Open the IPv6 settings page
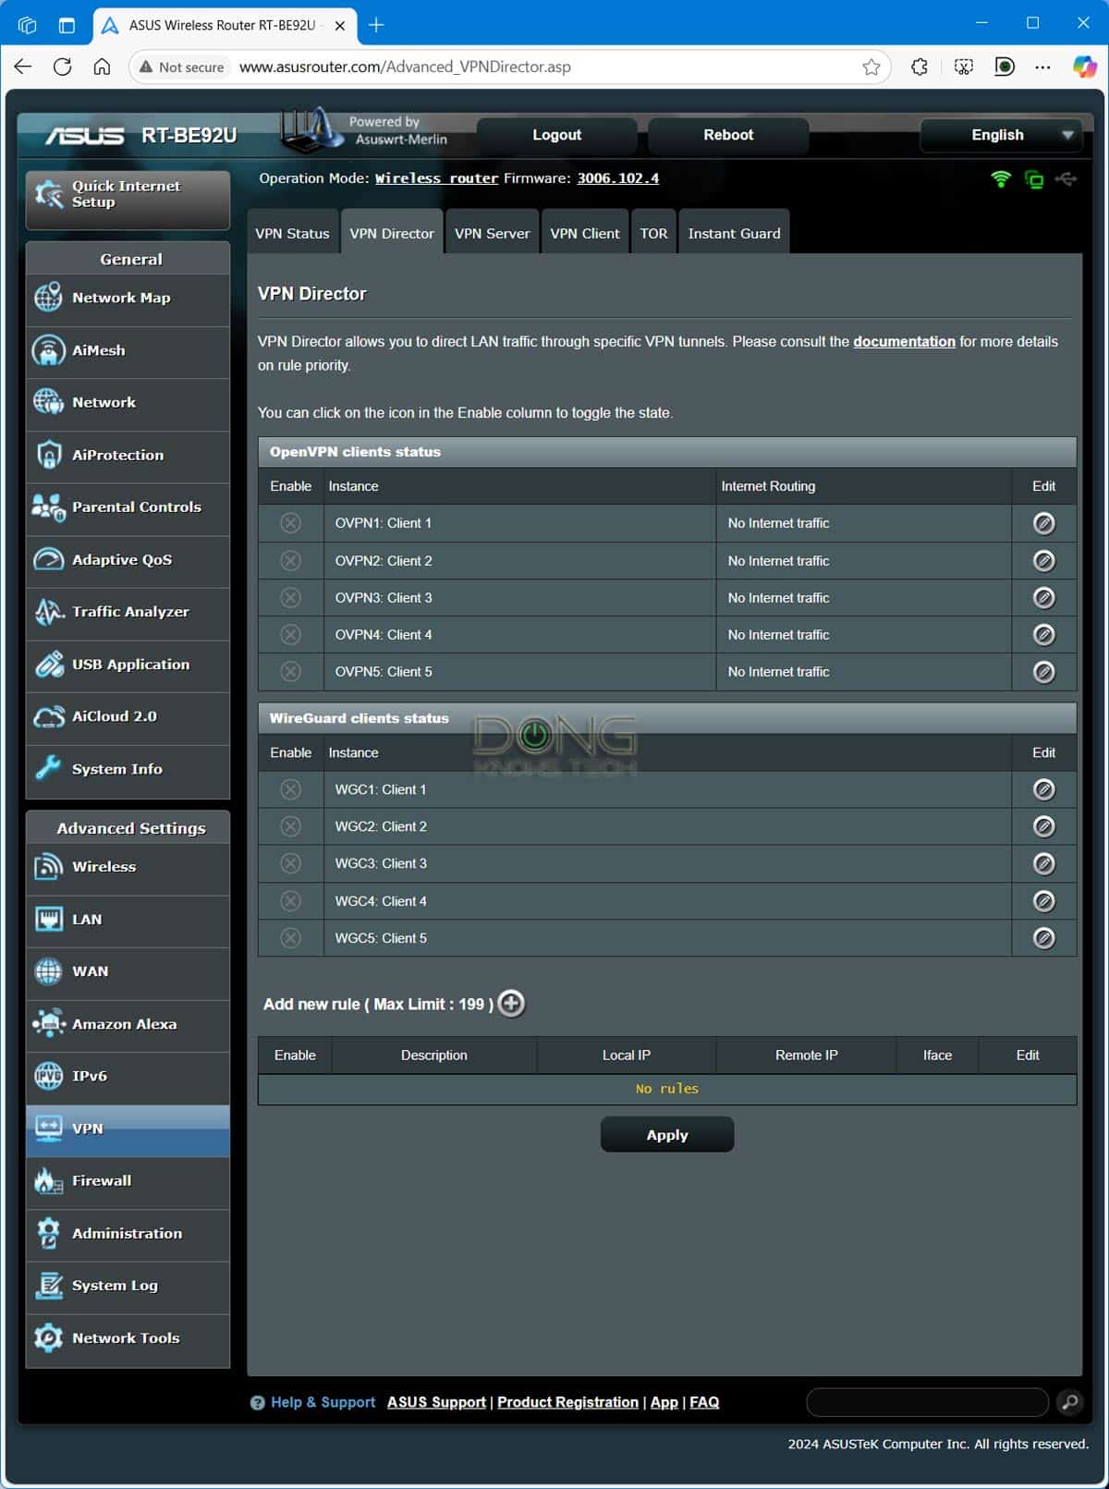This screenshot has height=1489, width=1109. 128,1077
